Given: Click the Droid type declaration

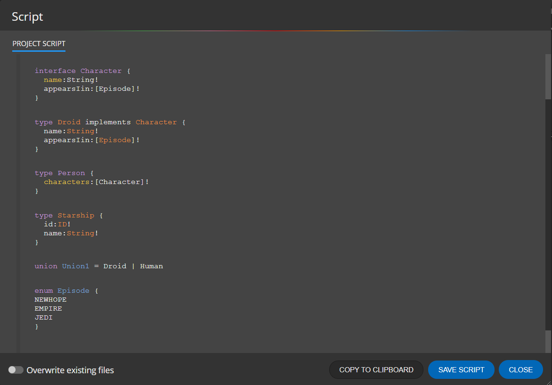Looking at the screenshot, I should 69,122.
